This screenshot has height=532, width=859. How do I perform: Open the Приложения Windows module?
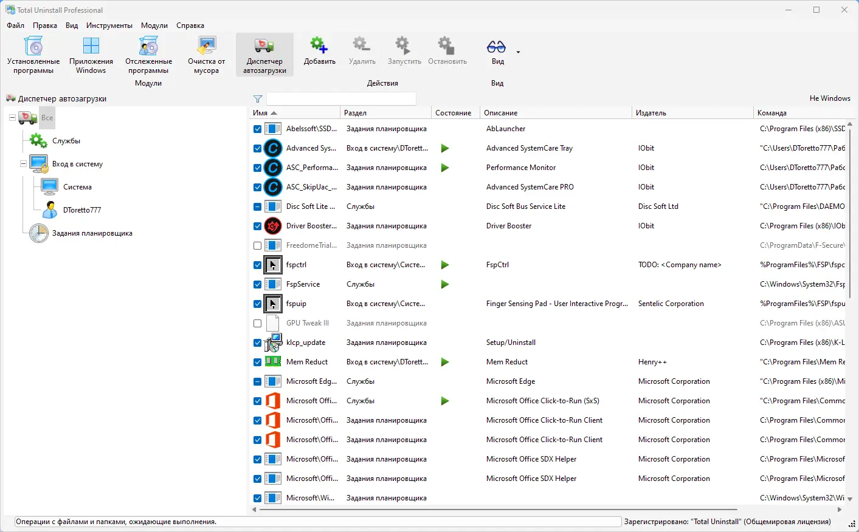coord(91,55)
